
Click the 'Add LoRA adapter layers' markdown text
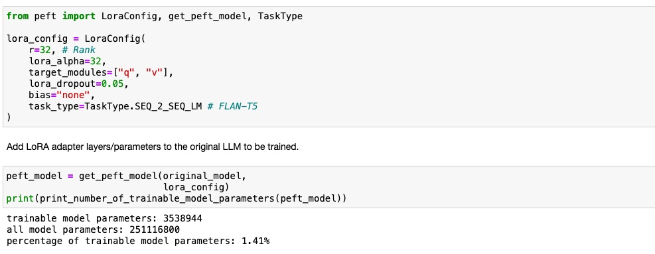click(153, 147)
